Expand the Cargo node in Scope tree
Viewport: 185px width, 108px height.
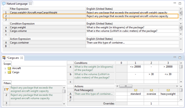pos(5,72)
